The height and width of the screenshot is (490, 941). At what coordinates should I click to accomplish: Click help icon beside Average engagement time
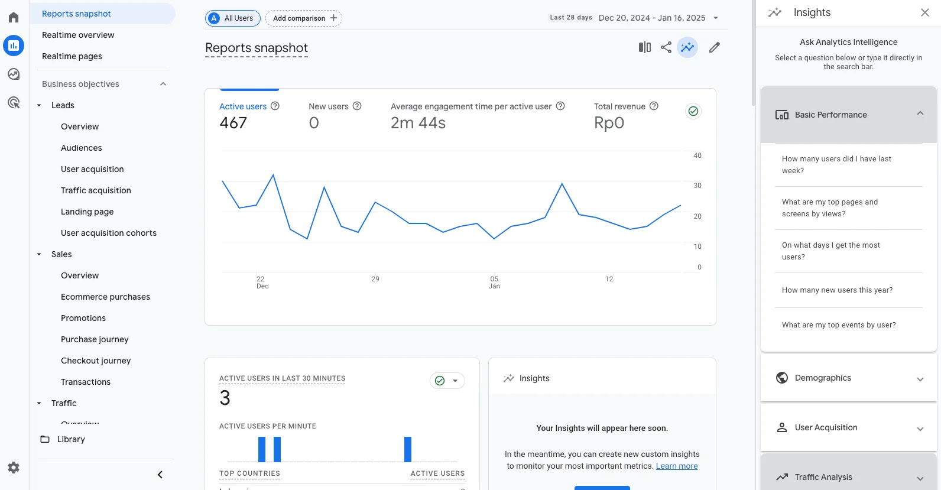point(560,106)
